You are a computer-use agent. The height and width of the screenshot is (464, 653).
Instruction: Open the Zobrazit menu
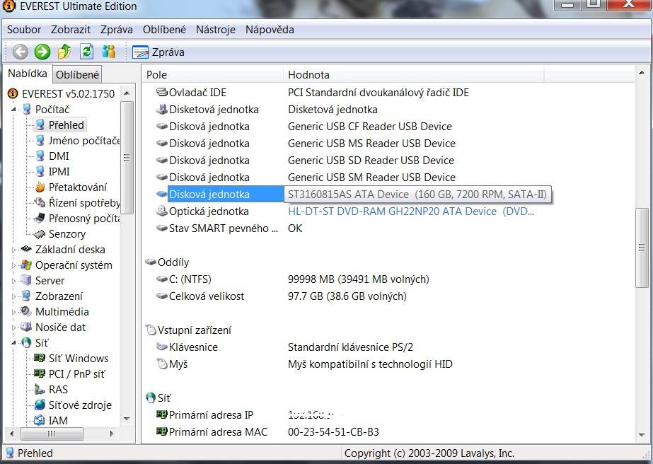(70, 30)
